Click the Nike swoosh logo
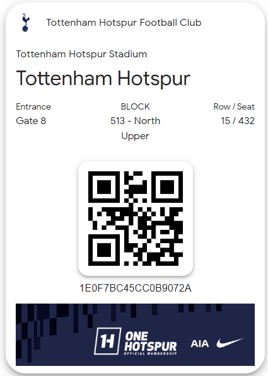This screenshot has height=376, width=268. click(230, 343)
